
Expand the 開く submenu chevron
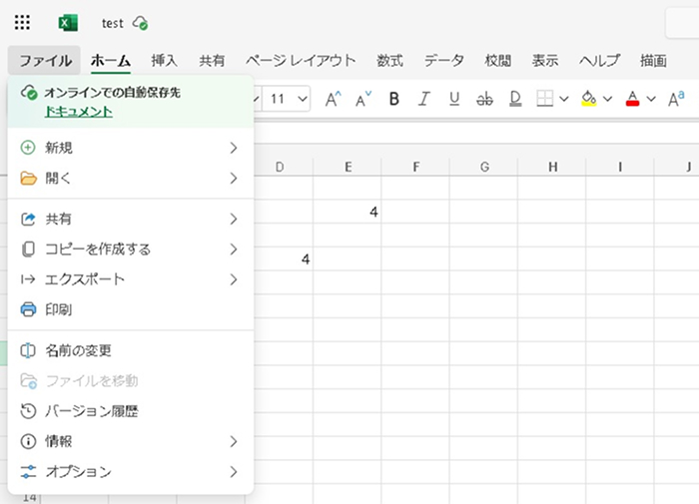(x=234, y=179)
